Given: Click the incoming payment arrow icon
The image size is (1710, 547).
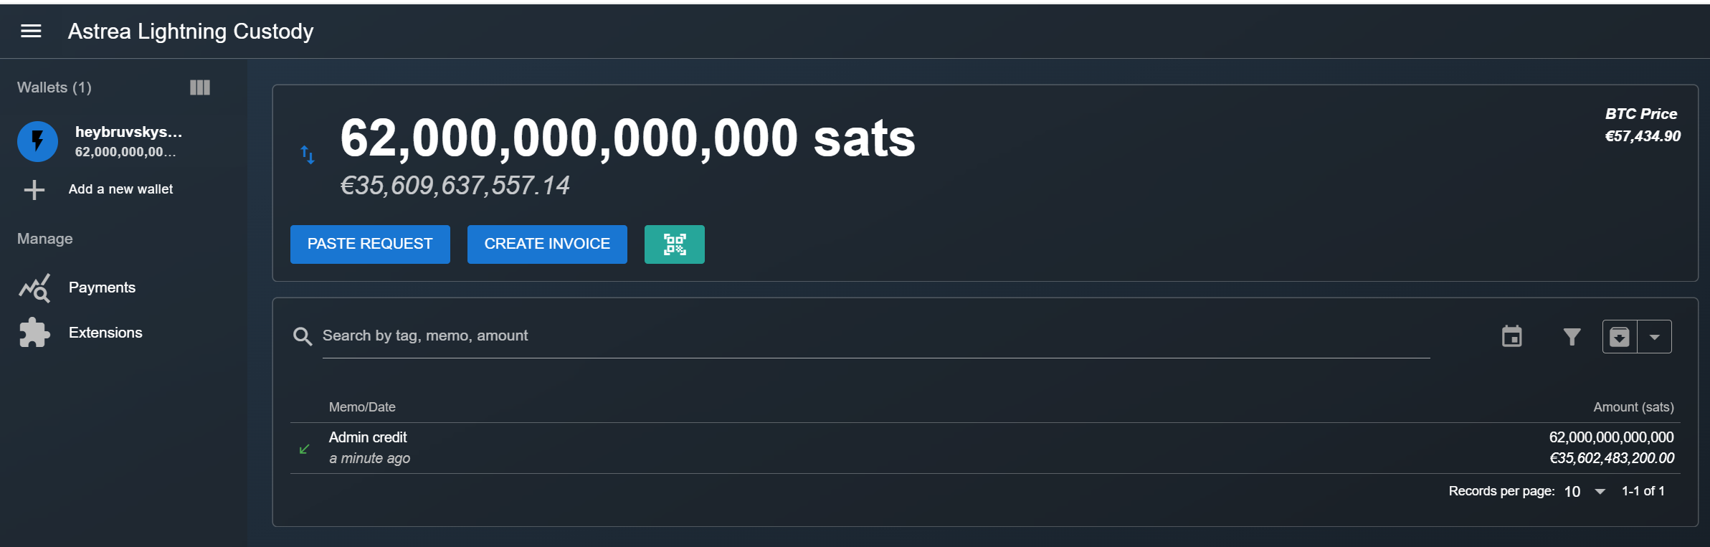Looking at the screenshot, I should tap(304, 450).
